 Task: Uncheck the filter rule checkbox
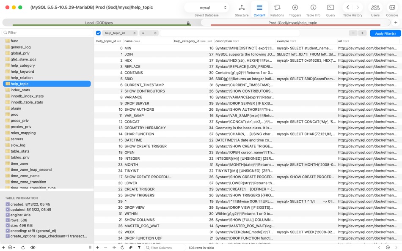(x=98, y=33)
